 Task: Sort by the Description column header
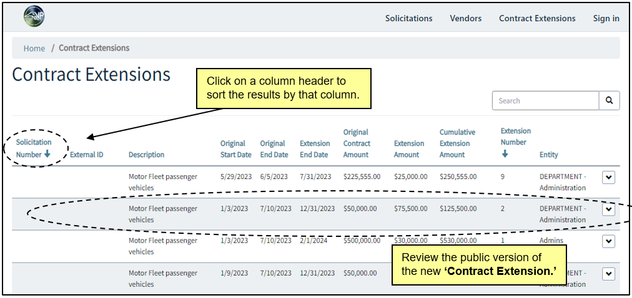click(x=146, y=155)
